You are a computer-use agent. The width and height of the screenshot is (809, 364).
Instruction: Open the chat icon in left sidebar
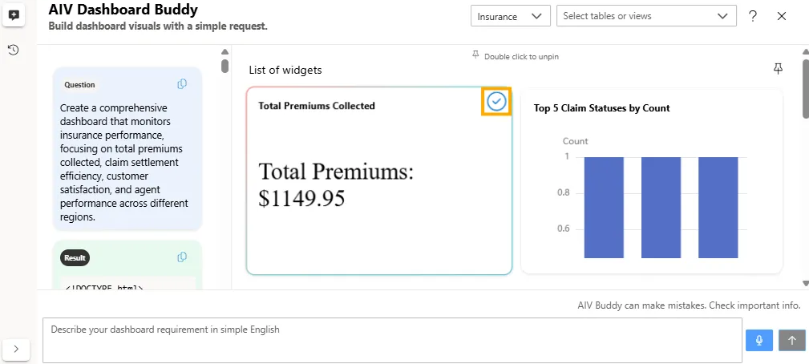14,16
